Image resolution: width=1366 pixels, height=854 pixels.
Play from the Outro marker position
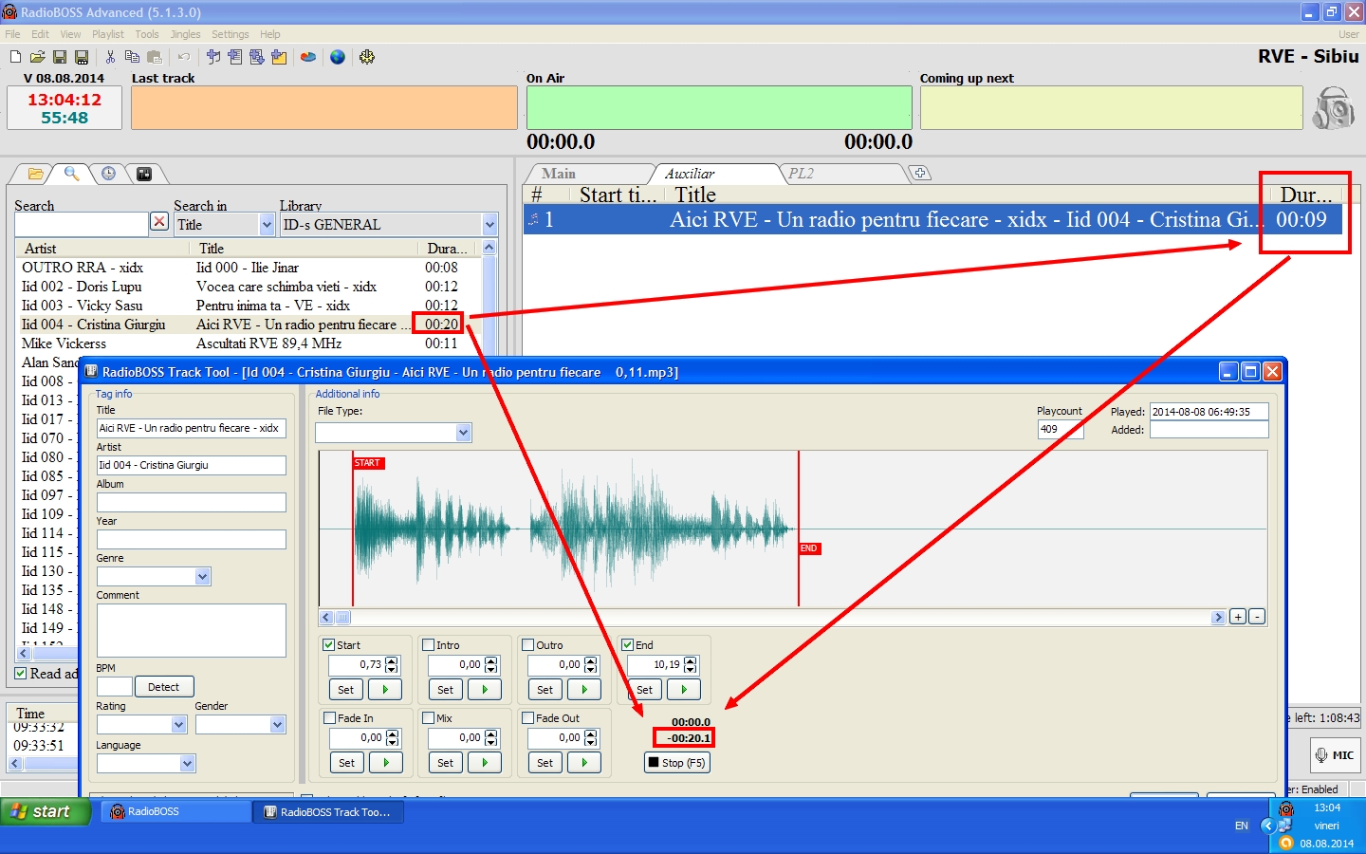(x=584, y=690)
